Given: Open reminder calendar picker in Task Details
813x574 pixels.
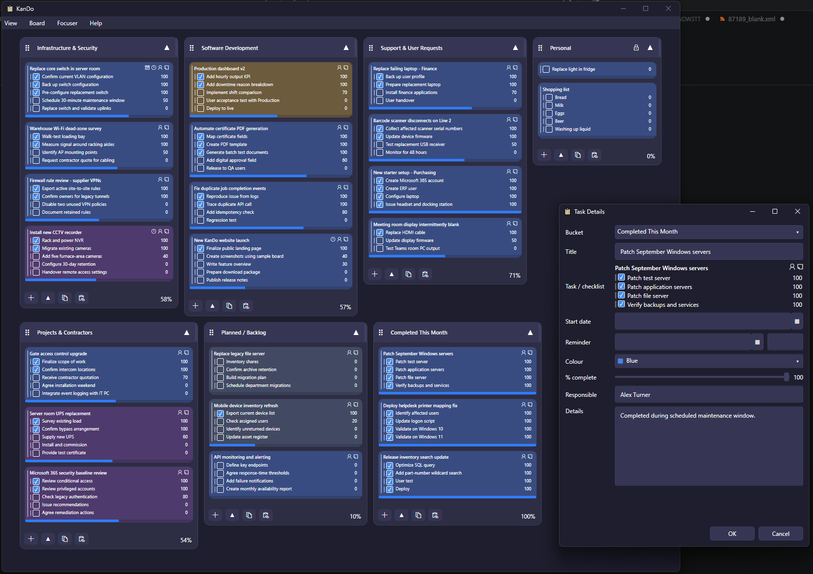Looking at the screenshot, I should point(757,342).
